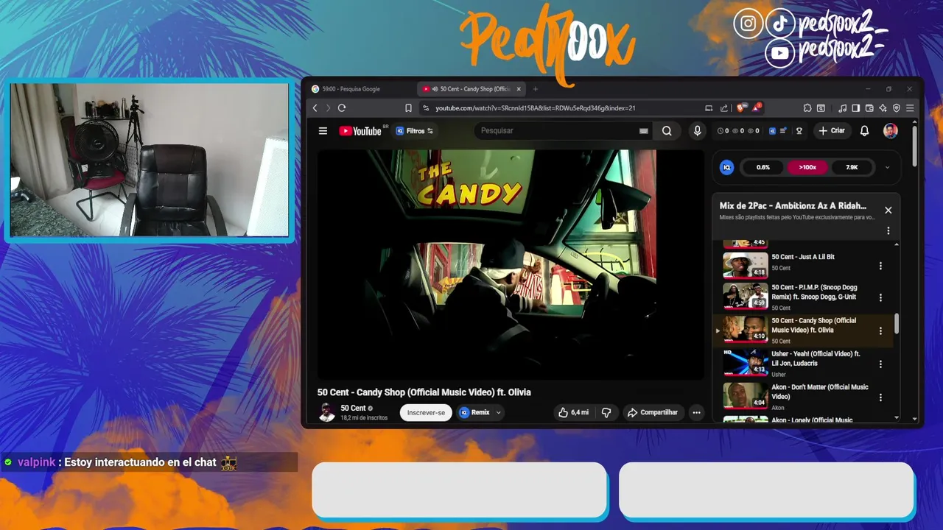Click the vidIQ trophy icon in header
This screenshot has width=943, height=530.
click(x=799, y=131)
